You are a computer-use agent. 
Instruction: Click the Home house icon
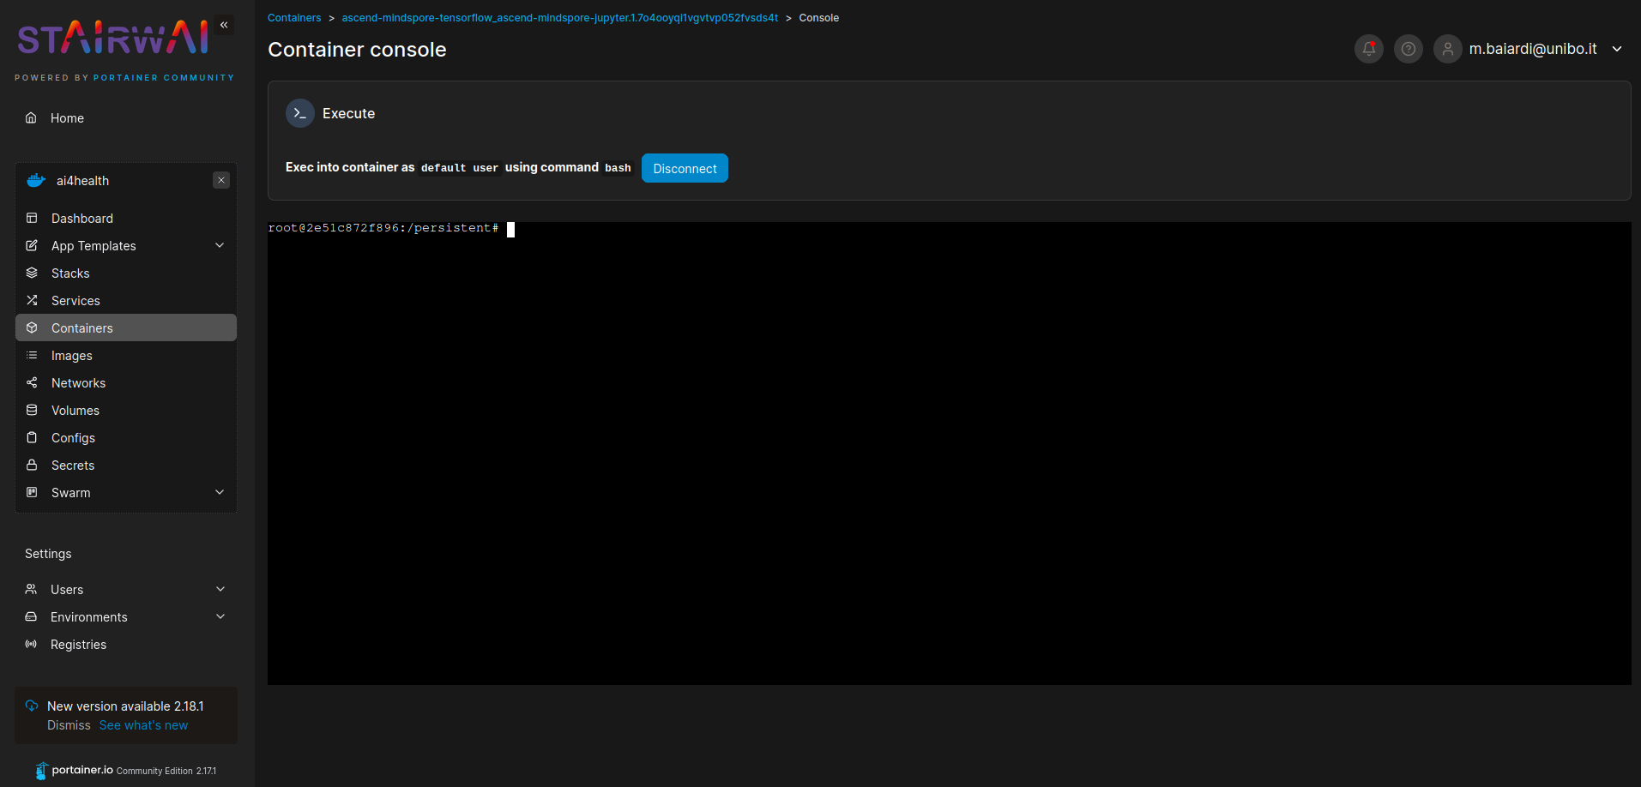pyautogui.click(x=31, y=118)
